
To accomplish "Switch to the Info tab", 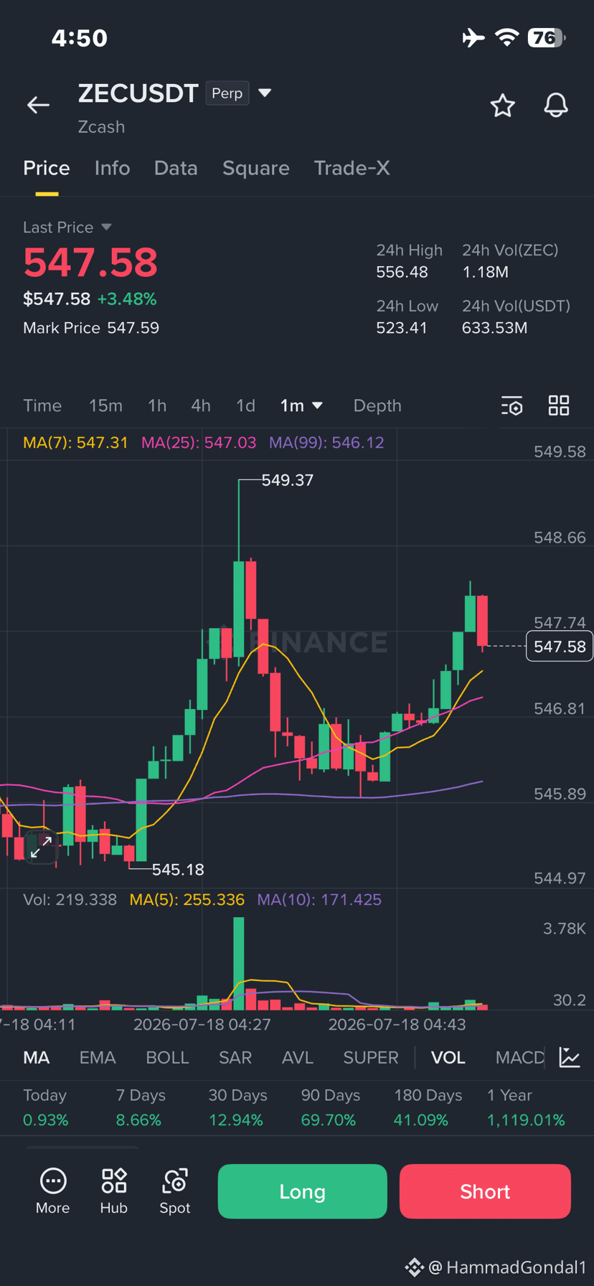I will (112, 168).
